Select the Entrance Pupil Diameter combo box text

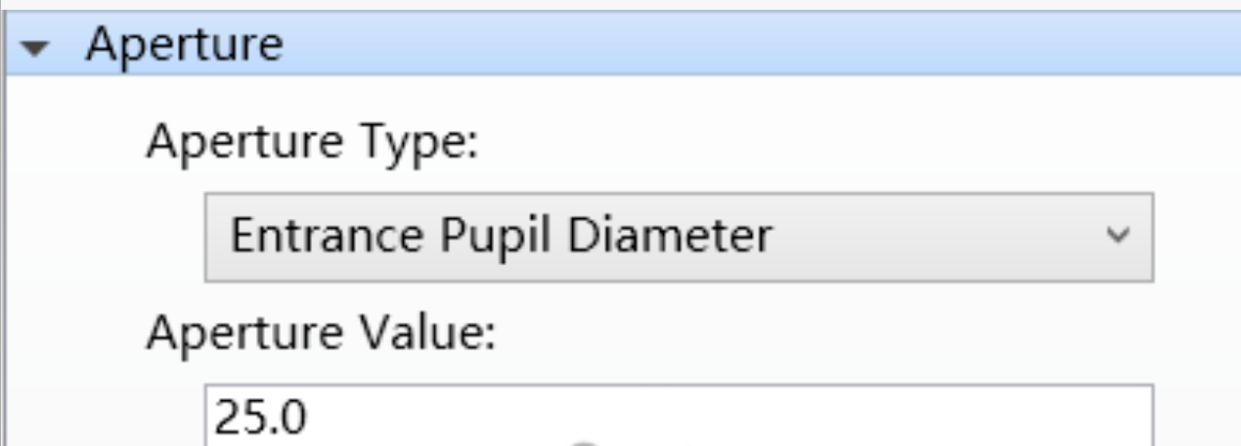tap(501, 237)
